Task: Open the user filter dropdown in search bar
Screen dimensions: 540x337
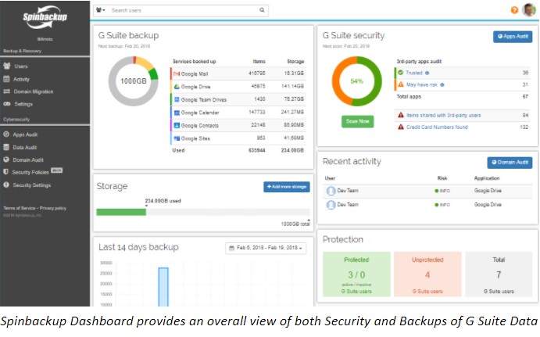Action: 101,10
